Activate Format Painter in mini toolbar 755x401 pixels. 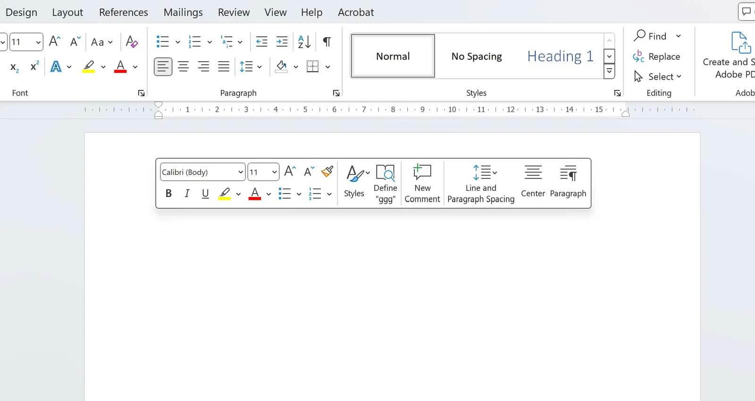click(327, 172)
